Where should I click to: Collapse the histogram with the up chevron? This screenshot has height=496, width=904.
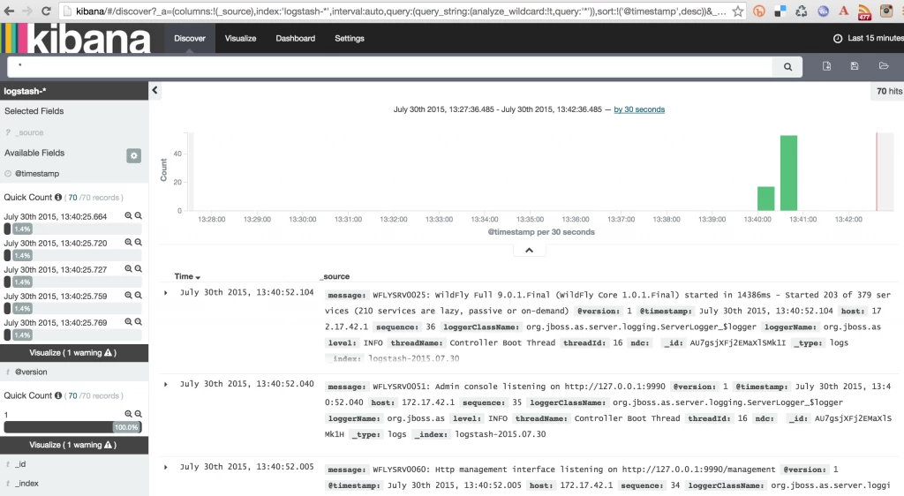click(529, 250)
